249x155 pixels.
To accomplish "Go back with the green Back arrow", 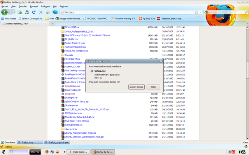I will [4, 12].
